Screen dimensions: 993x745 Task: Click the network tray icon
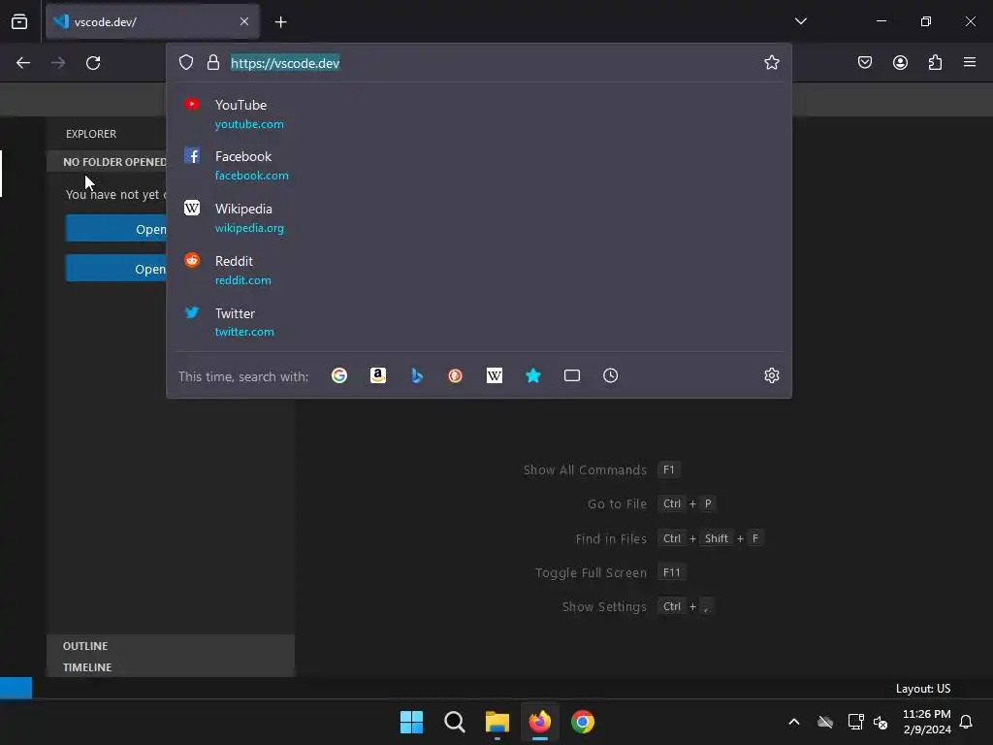pyautogui.click(x=855, y=722)
